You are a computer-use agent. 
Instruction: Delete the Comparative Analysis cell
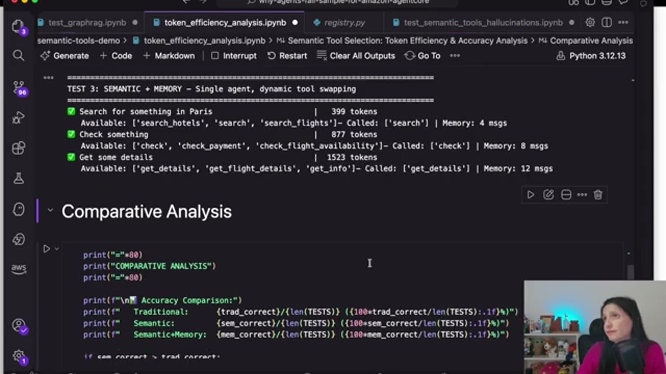click(598, 195)
